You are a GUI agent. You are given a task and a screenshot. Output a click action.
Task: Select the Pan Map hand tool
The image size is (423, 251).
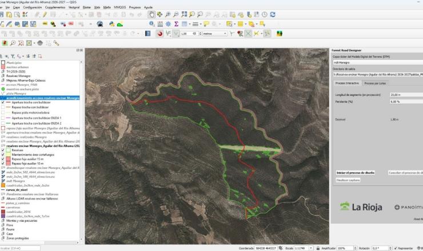(x=151, y=14)
